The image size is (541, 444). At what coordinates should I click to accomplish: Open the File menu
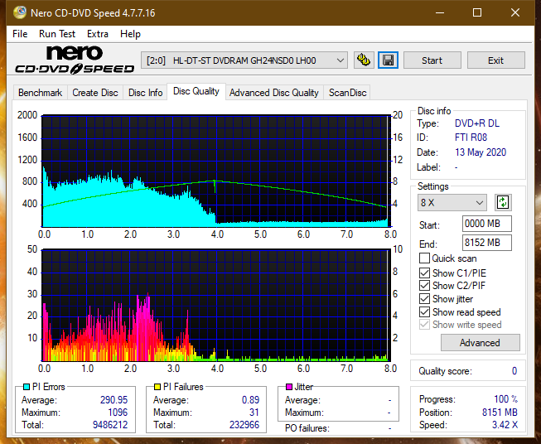[20, 34]
